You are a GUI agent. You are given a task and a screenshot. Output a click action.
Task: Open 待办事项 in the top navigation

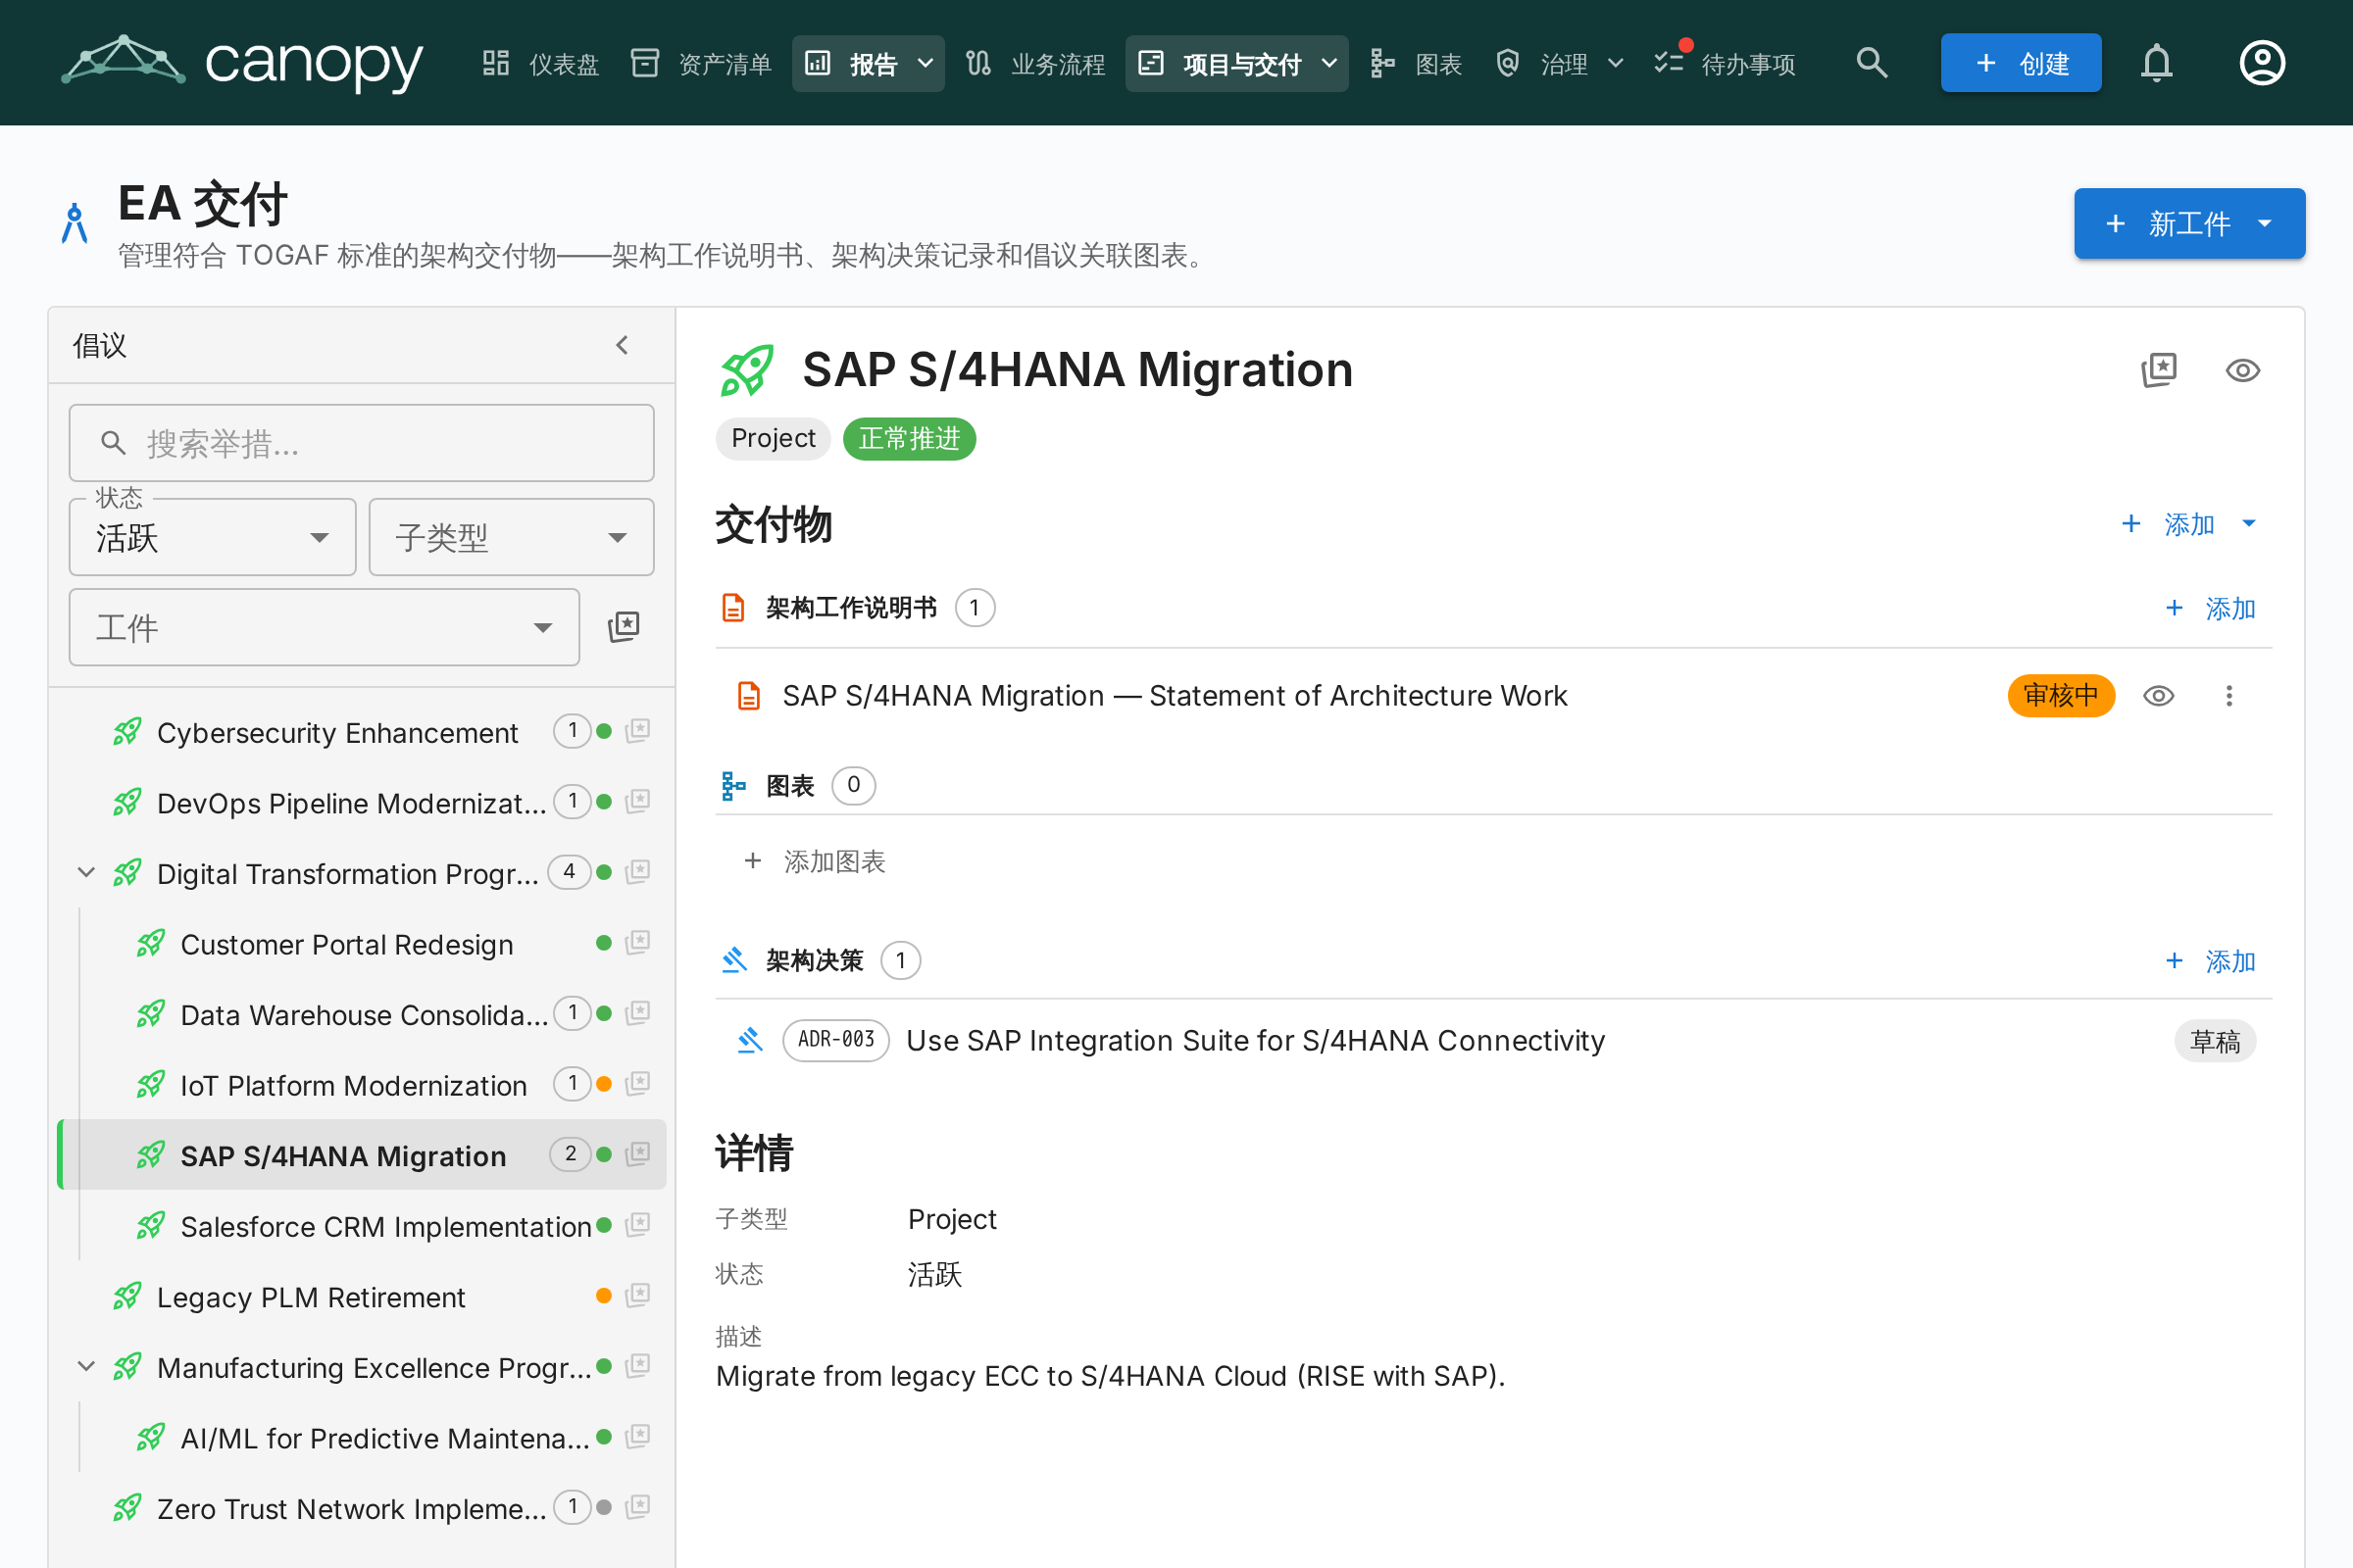(x=1725, y=64)
